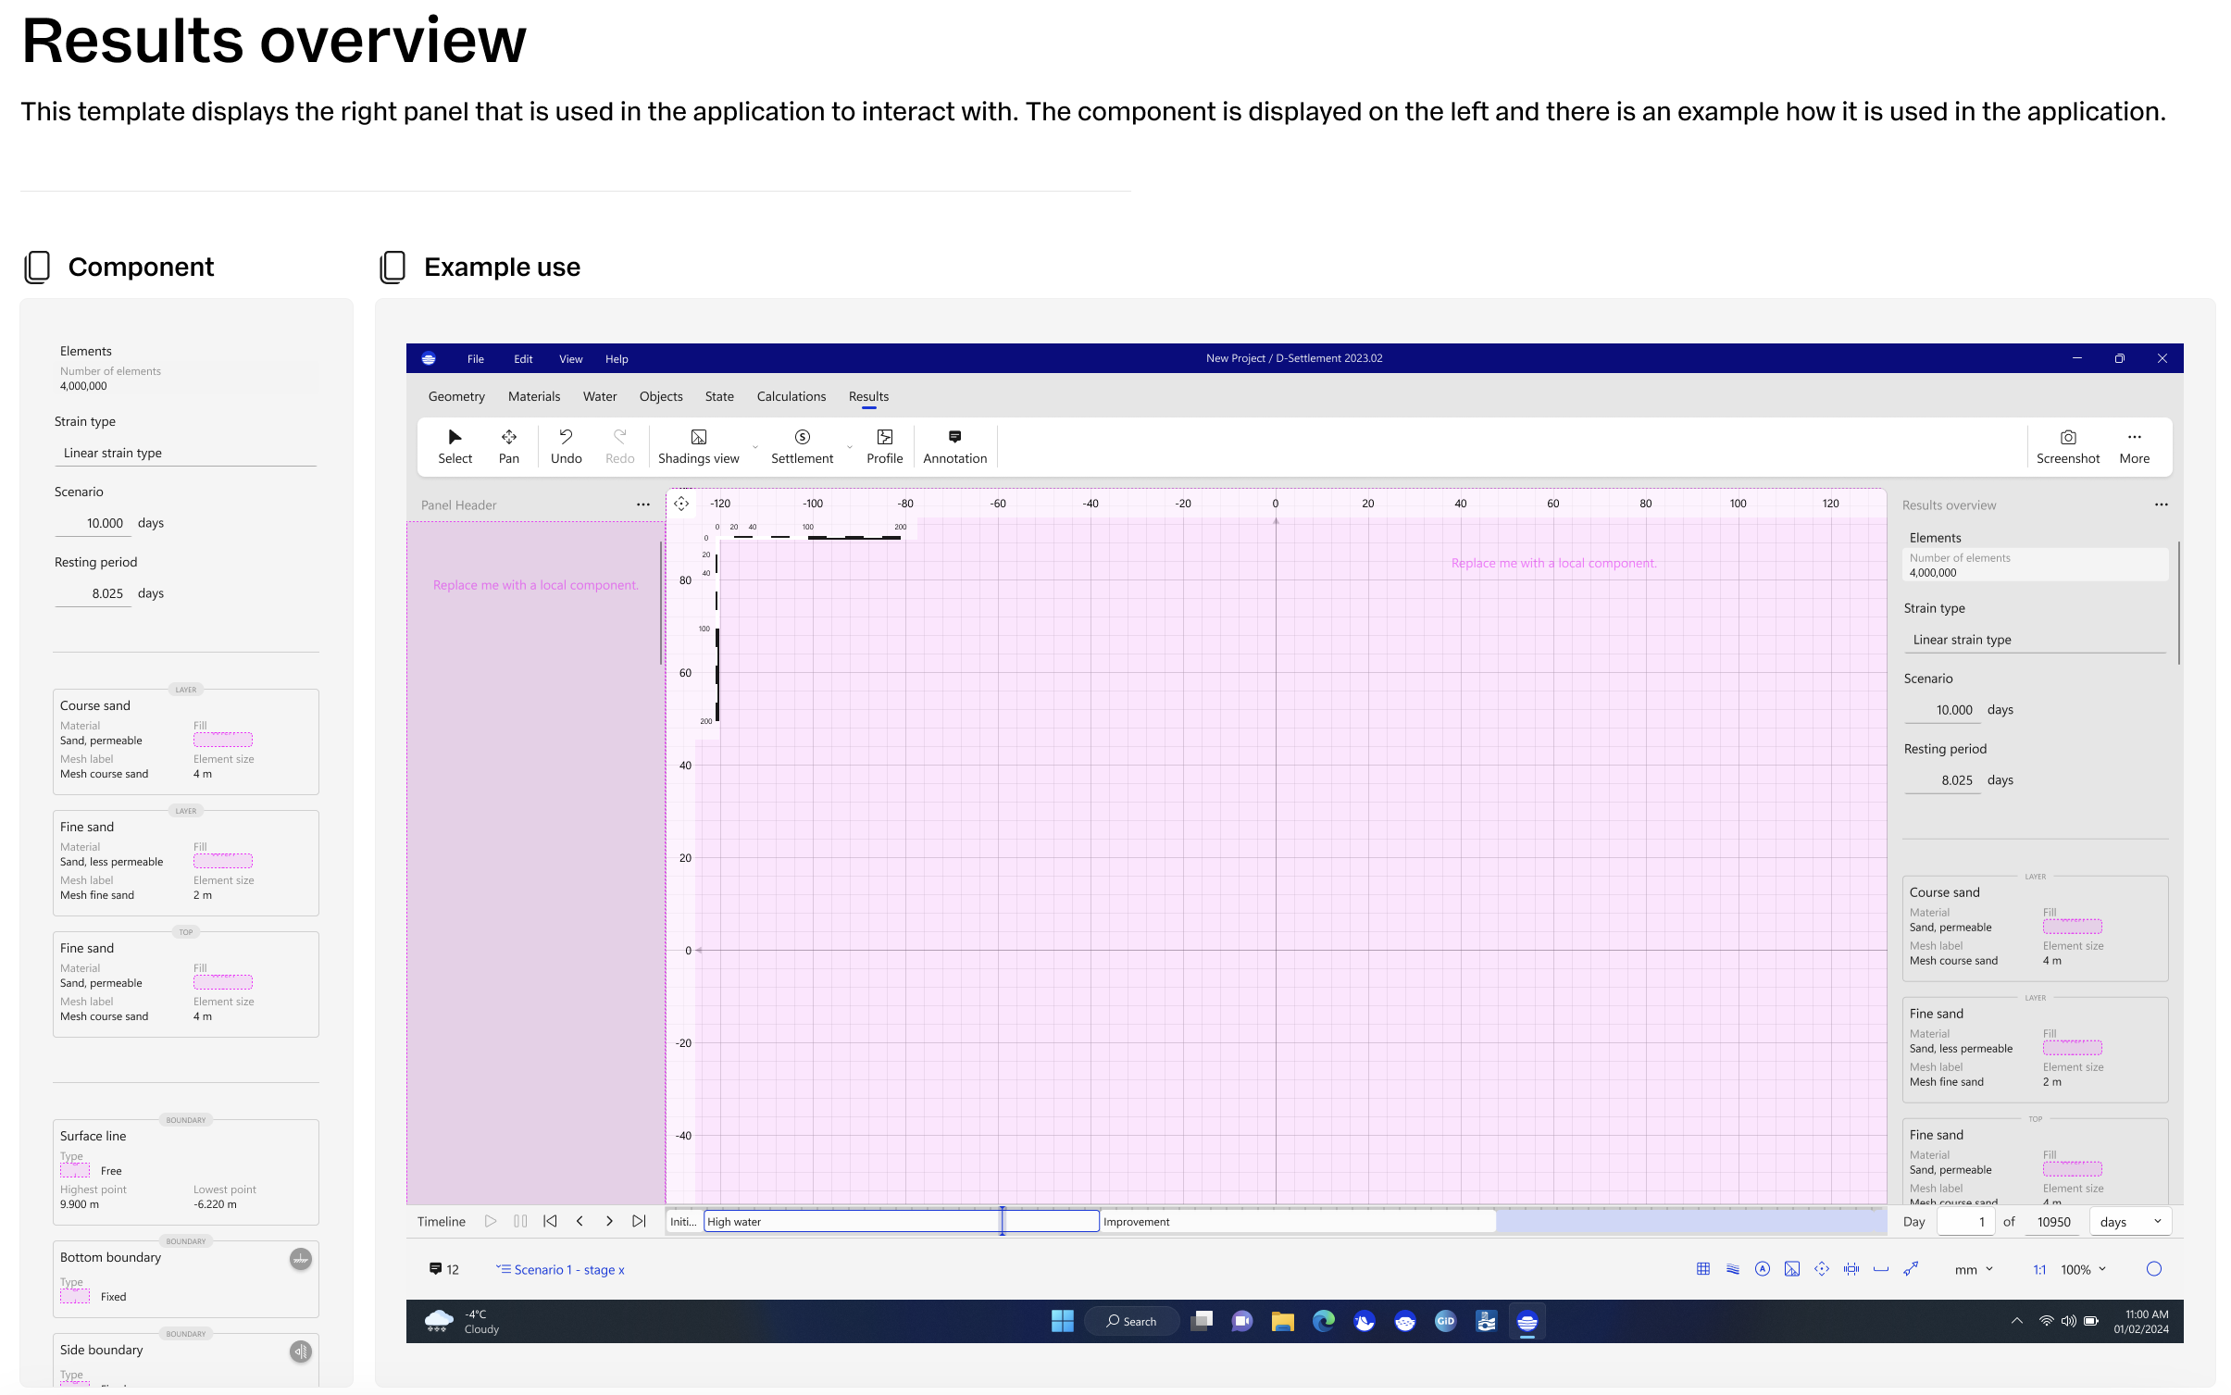Select the Pan tool in toolbar
2231x1395 pixels.
click(x=508, y=445)
